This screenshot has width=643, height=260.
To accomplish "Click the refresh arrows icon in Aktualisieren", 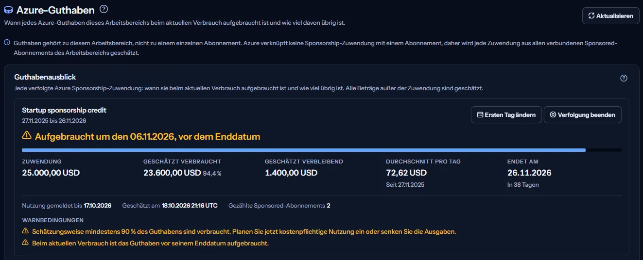I will (591, 16).
